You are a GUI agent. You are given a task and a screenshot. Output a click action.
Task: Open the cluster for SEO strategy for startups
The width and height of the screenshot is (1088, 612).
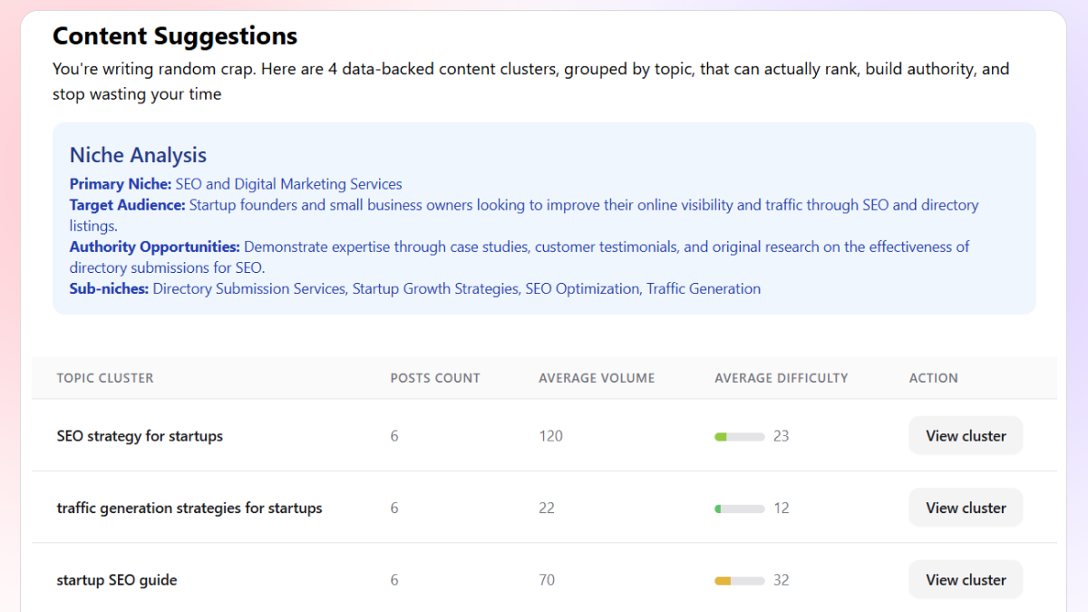pyautogui.click(x=966, y=436)
